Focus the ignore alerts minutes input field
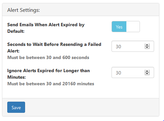164x121 pixels. coord(133,72)
